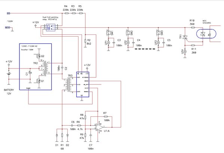Select MOSFET Q1 symbol
Image resolution: width=224 pixels, height=153 pixels.
click(x=38, y=81)
